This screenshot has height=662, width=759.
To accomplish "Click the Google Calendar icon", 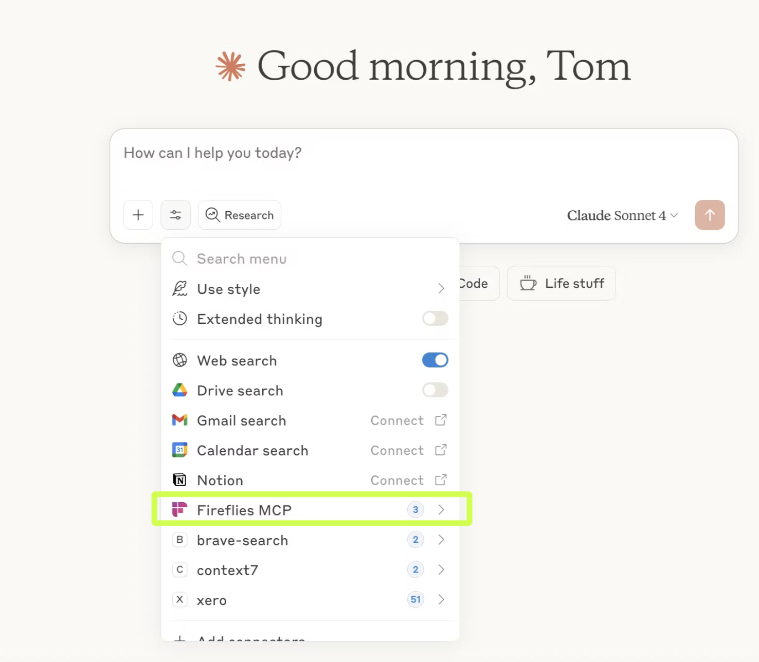I will click(x=179, y=450).
